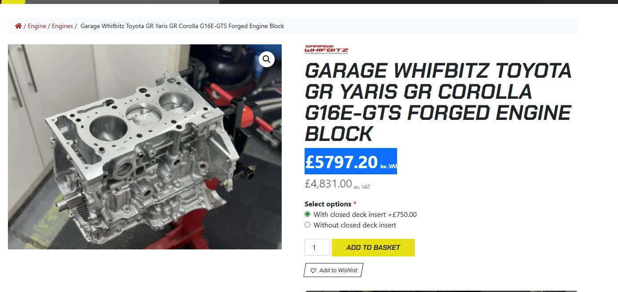Click the 'With closed deck insert +£750.00' label
This screenshot has height=292, width=618.
click(365, 215)
